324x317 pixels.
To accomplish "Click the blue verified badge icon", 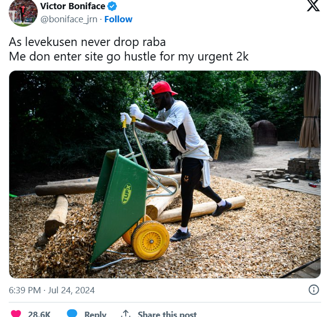I will click(x=112, y=6).
